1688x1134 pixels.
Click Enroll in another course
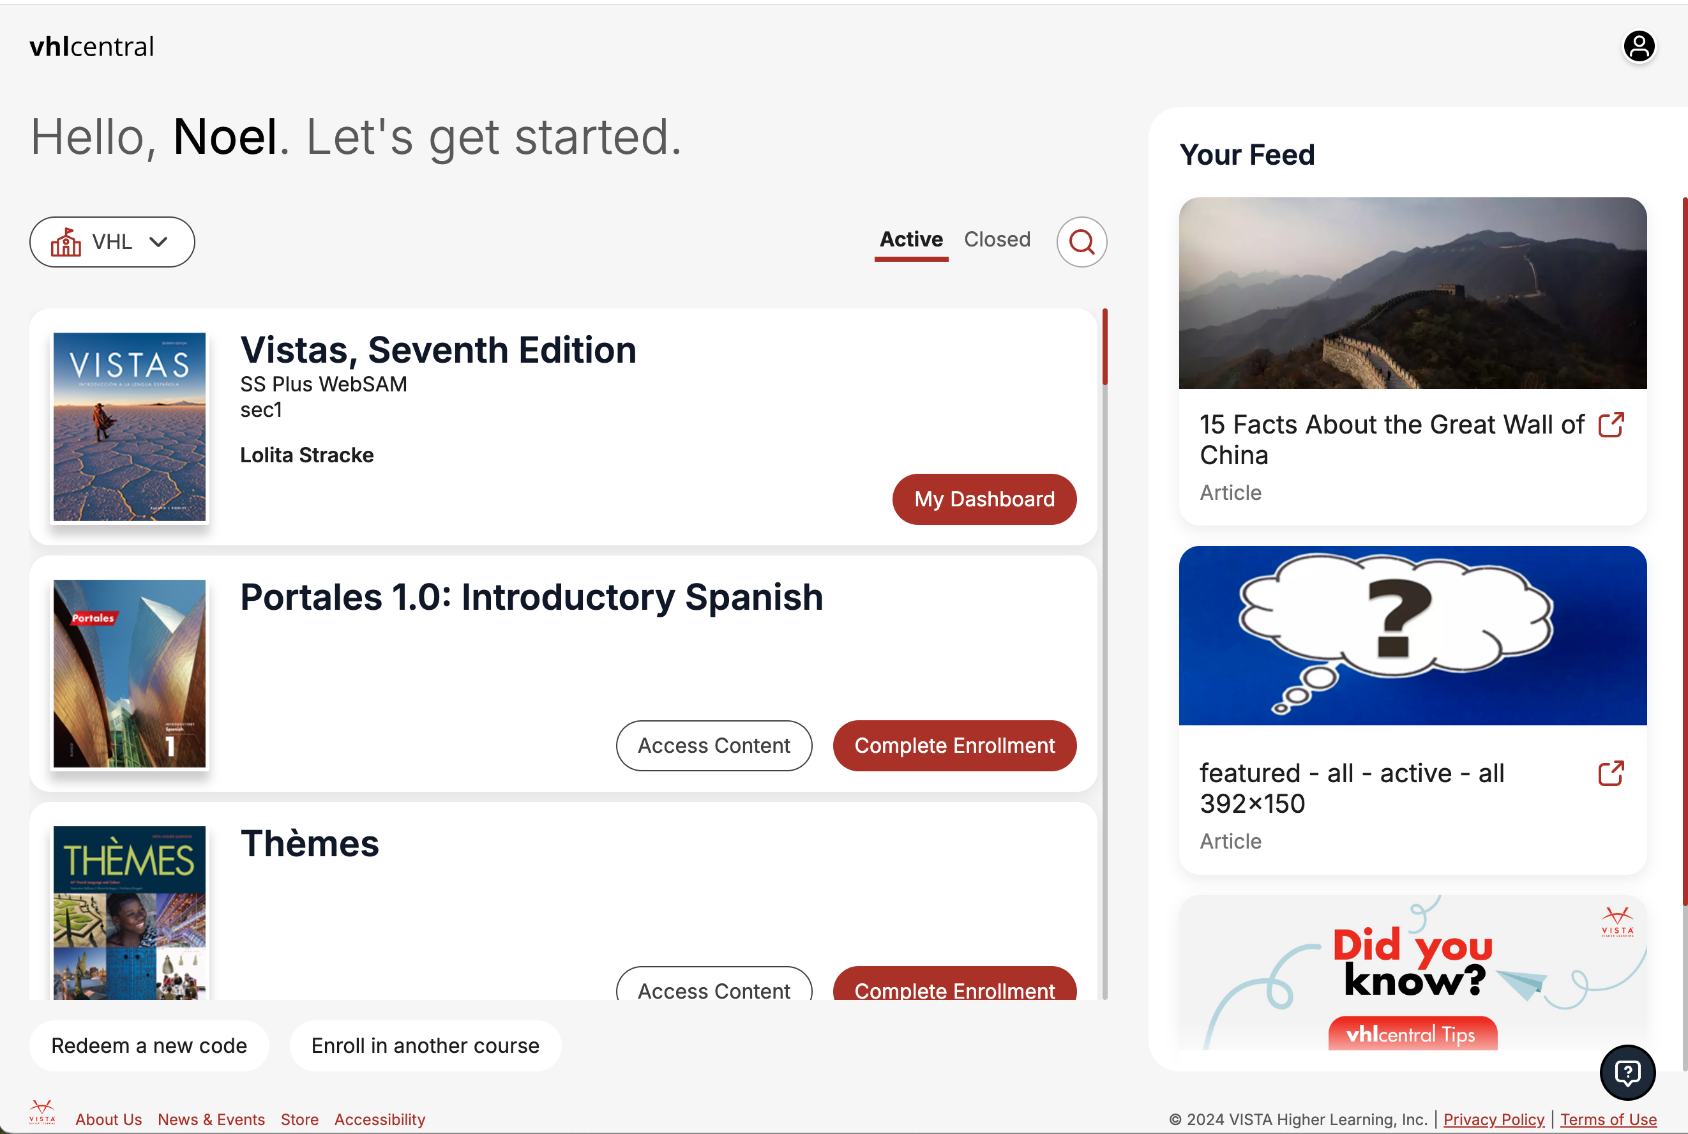point(425,1046)
